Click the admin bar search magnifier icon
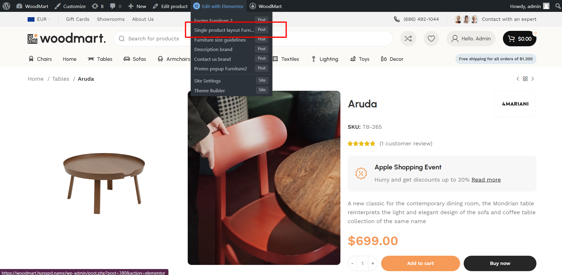The width and height of the screenshot is (562, 275). click(x=558, y=6)
